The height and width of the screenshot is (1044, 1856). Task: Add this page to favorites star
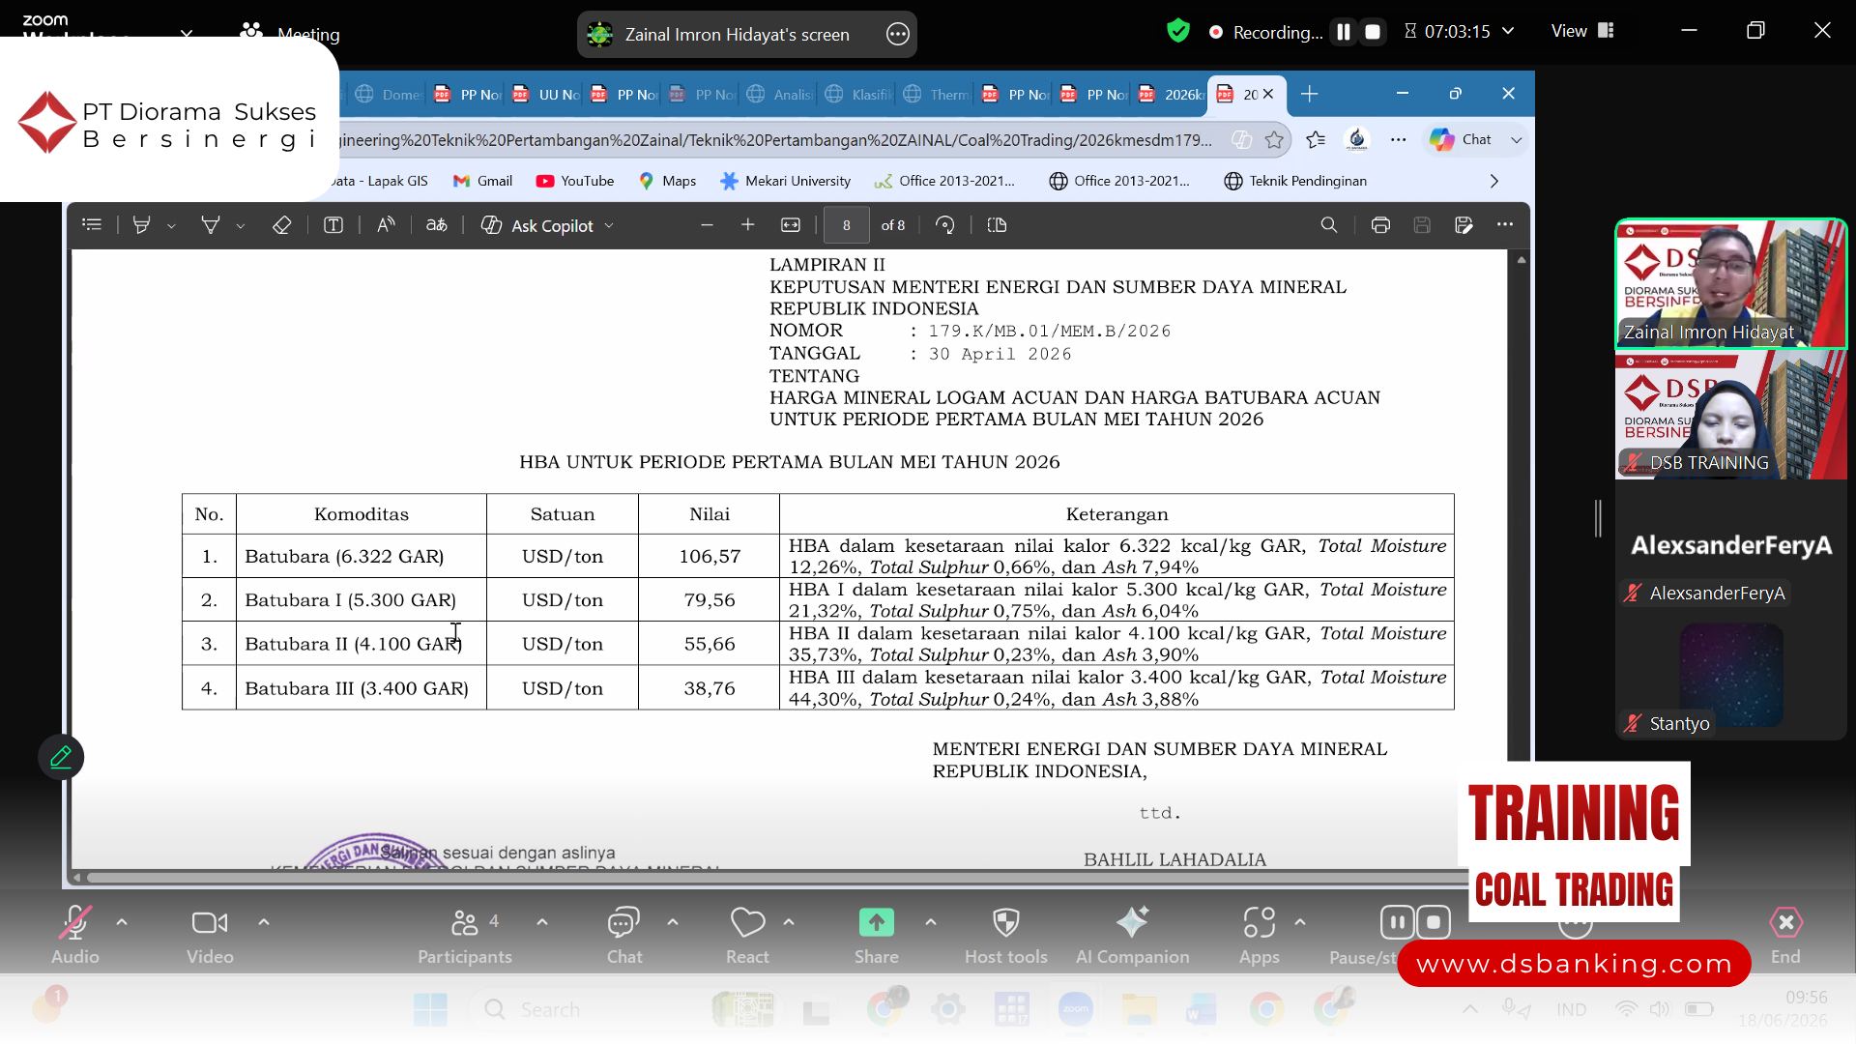[x=1275, y=140]
